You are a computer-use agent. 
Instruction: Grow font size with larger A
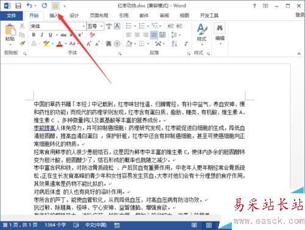pos(88,43)
